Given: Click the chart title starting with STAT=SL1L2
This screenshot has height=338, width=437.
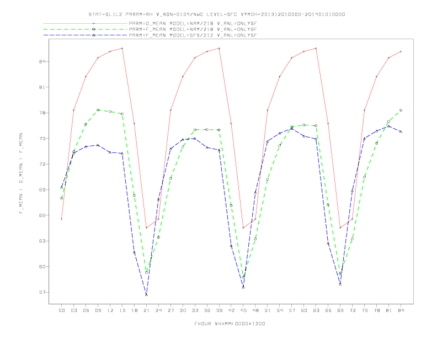Looking at the screenshot, I should (216, 14).
